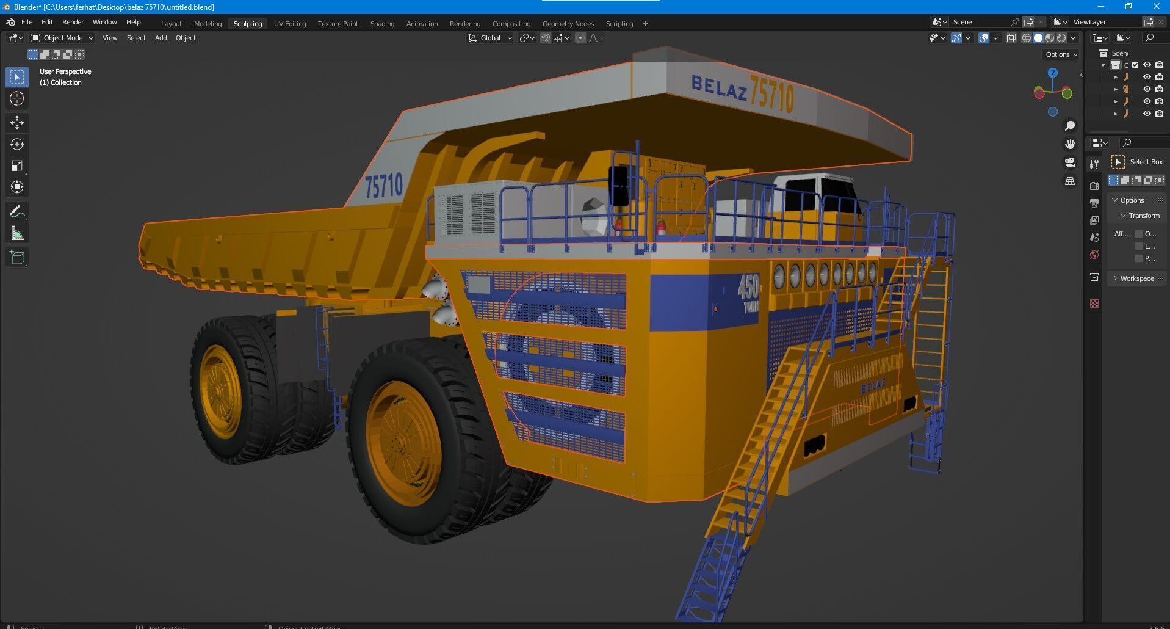Screen dimensions: 1170x629
Task: Open the Object Mode dropdown
Action: pyautogui.click(x=62, y=38)
